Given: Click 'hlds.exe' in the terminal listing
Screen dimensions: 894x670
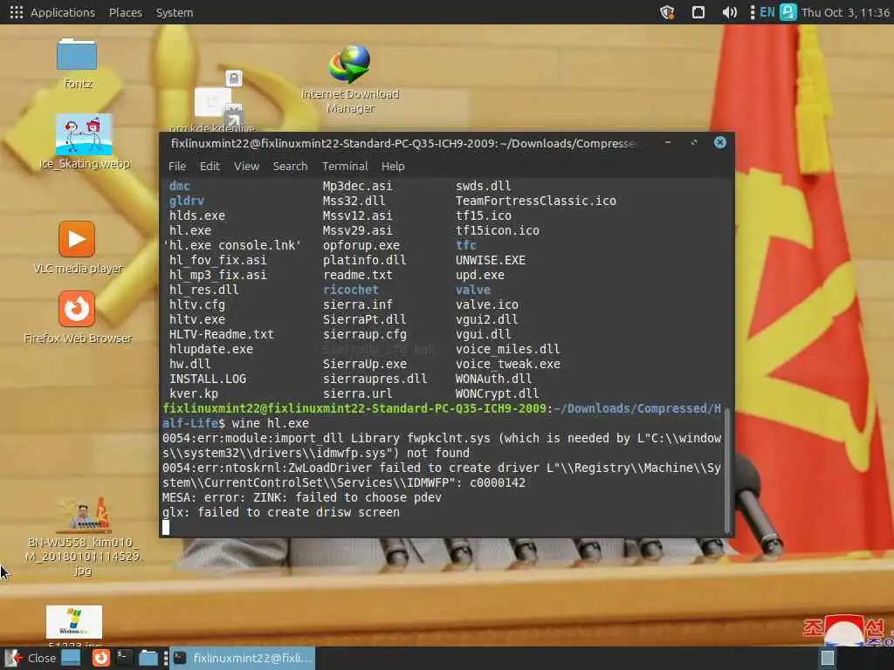Looking at the screenshot, I should coord(196,215).
